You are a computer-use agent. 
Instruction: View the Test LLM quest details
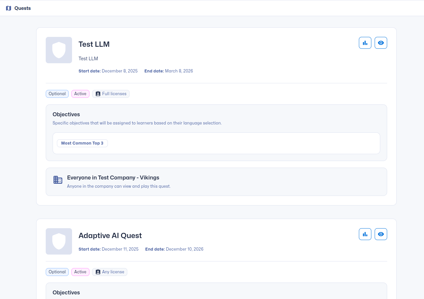pos(381,43)
